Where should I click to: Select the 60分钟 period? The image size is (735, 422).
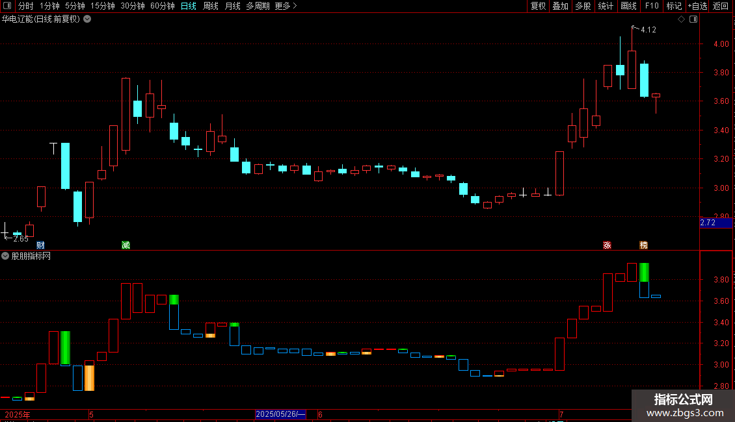click(x=163, y=6)
